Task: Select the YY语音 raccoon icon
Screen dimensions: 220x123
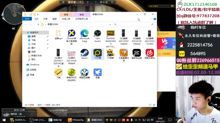Action: click(x=111, y=53)
